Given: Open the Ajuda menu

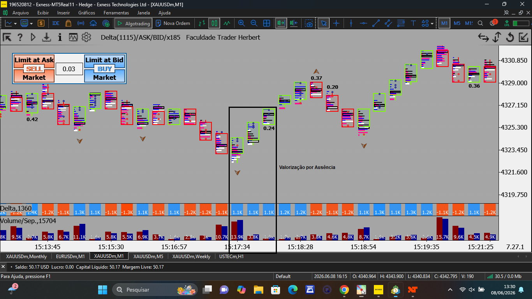Looking at the screenshot, I should [164, 13].
